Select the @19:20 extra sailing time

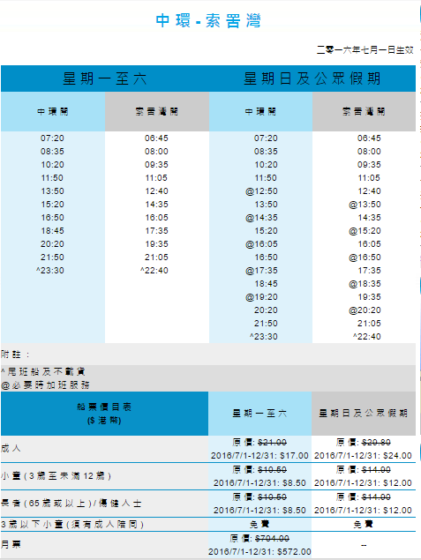point(261,297)
